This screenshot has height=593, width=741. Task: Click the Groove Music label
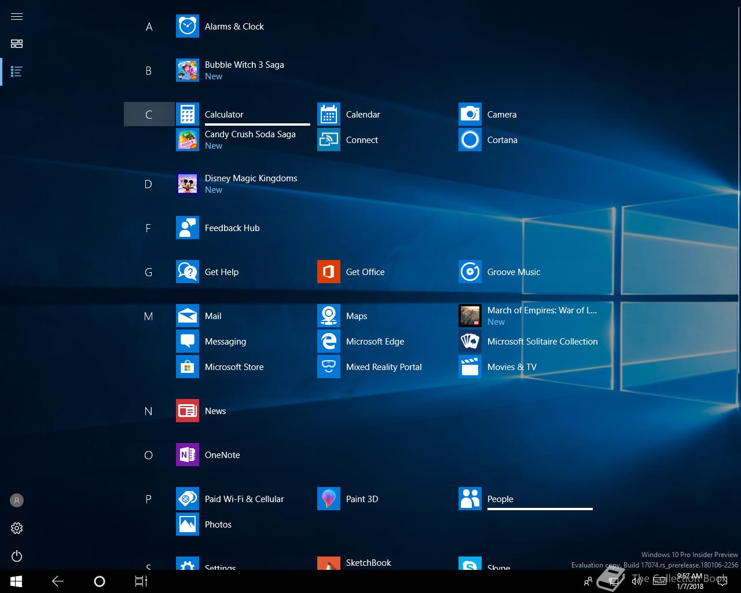coord(513,272)
